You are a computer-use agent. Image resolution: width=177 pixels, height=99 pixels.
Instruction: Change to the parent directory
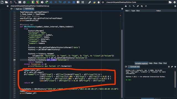[x=175, y=2]
